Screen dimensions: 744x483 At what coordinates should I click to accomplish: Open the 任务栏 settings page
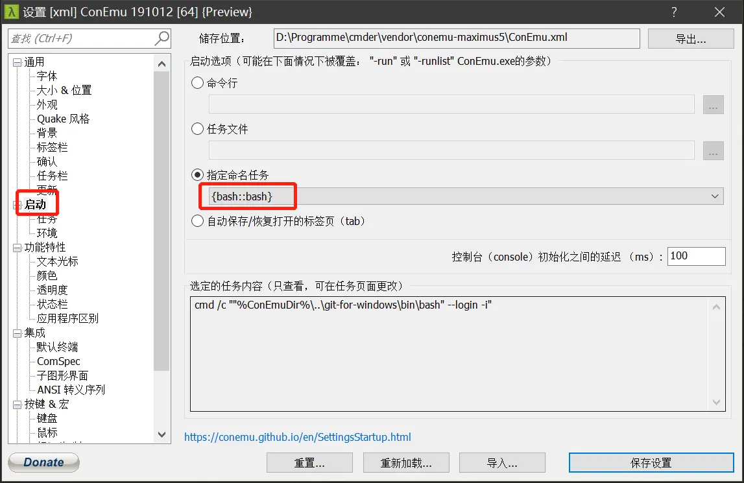click(52, 176)
